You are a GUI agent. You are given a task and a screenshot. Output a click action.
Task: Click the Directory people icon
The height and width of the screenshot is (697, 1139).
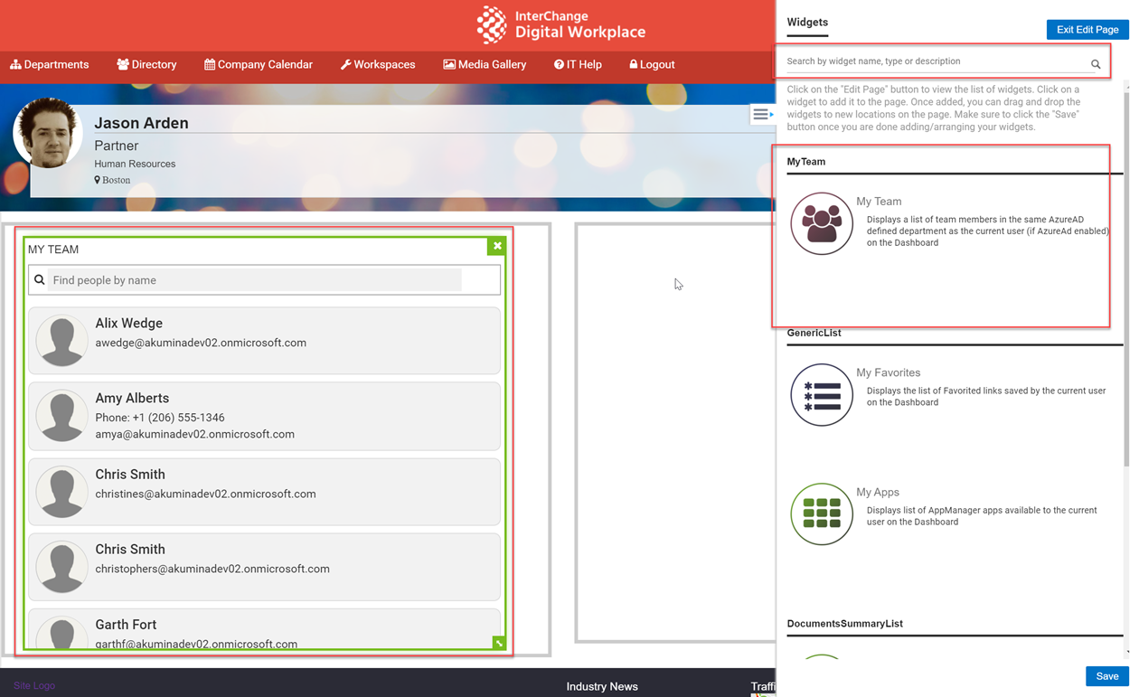pos(121,64)
